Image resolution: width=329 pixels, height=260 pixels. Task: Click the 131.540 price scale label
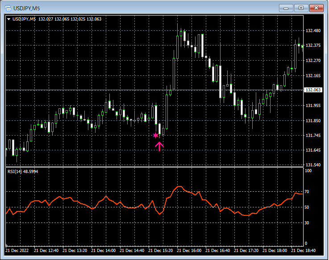tap(313, 165)
